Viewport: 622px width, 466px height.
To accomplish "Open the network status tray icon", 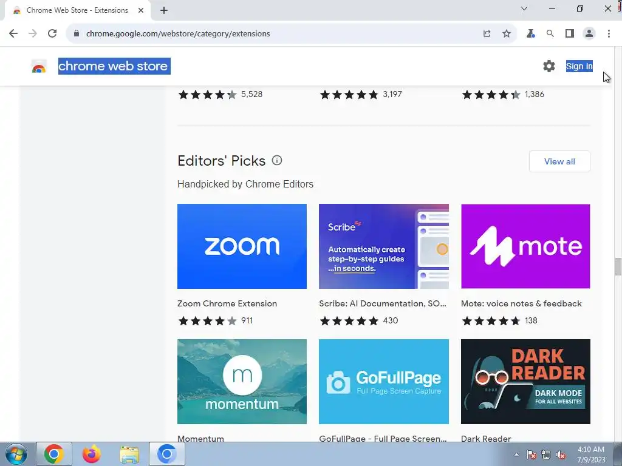I will (546, 454).
